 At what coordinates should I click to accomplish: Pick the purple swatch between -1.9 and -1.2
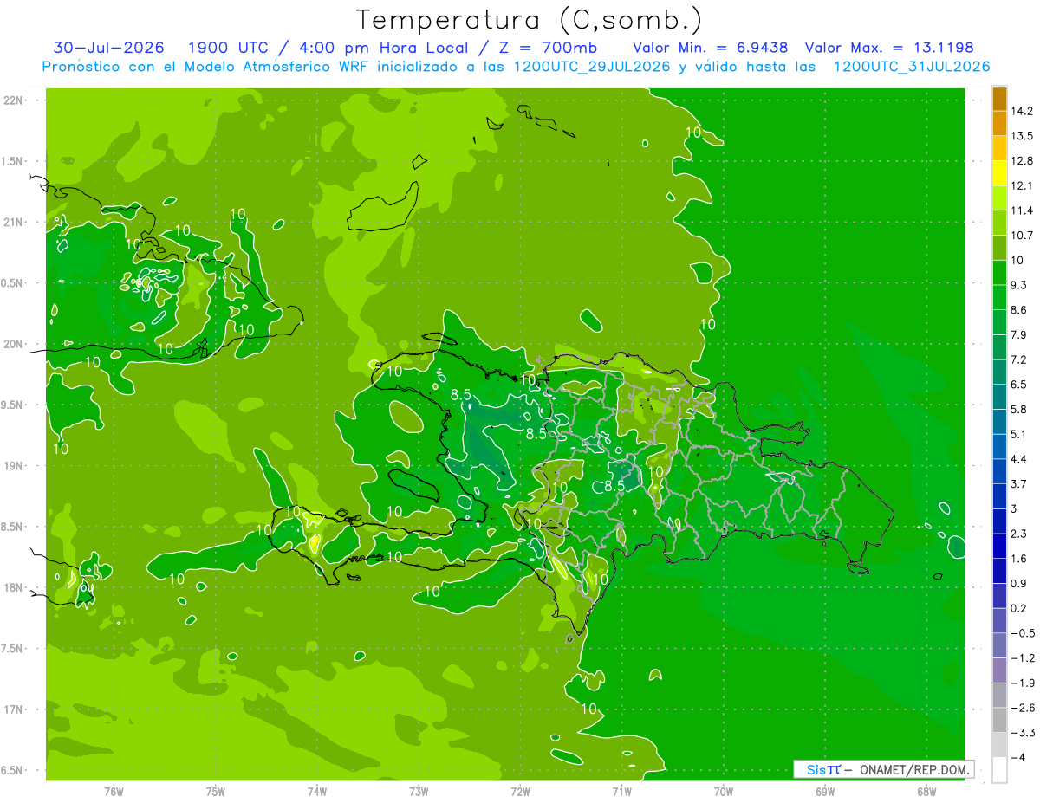[999, 670]
